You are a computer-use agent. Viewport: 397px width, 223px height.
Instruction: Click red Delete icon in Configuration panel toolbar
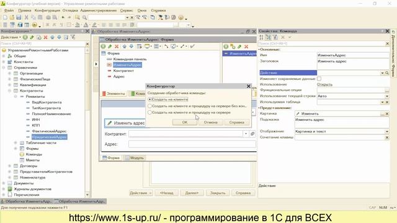click(45, 37)
